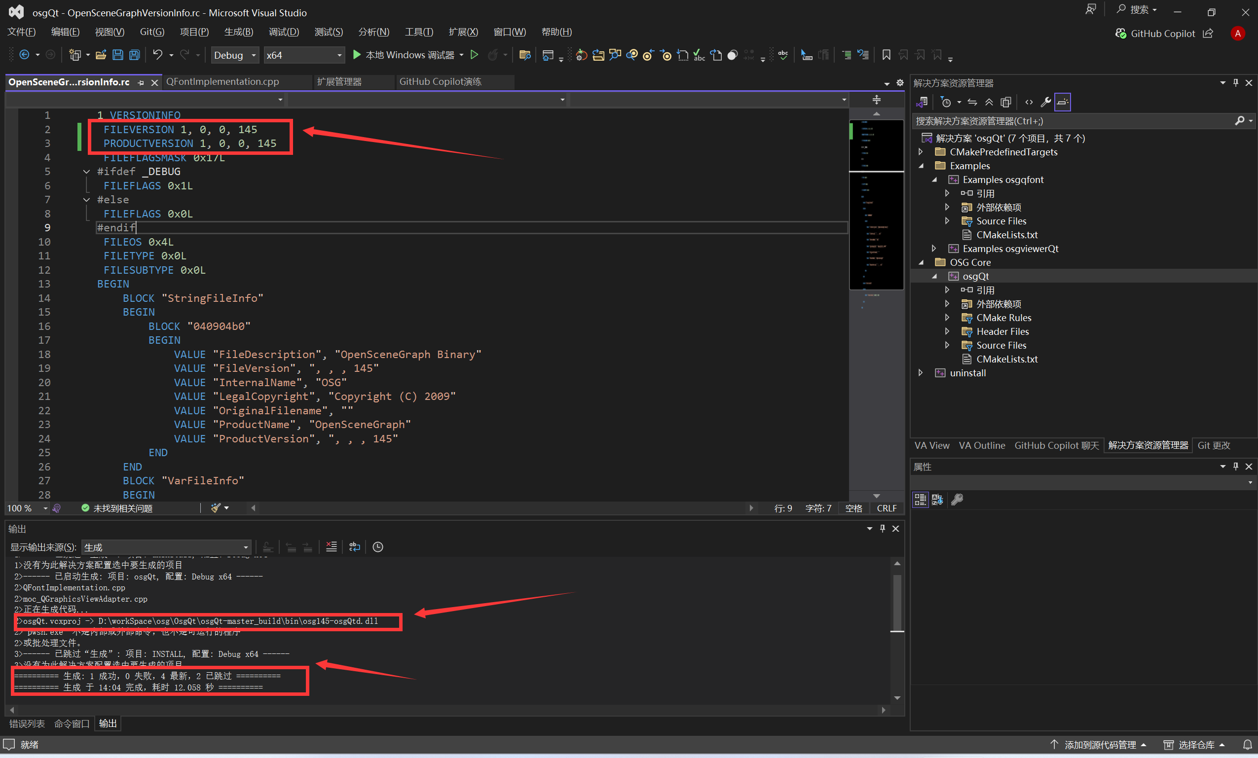Image resolution: width=1258 pixels, height=758 pixels.
Task: Open the x64 platform dropdown
Action: pos(304,55)
